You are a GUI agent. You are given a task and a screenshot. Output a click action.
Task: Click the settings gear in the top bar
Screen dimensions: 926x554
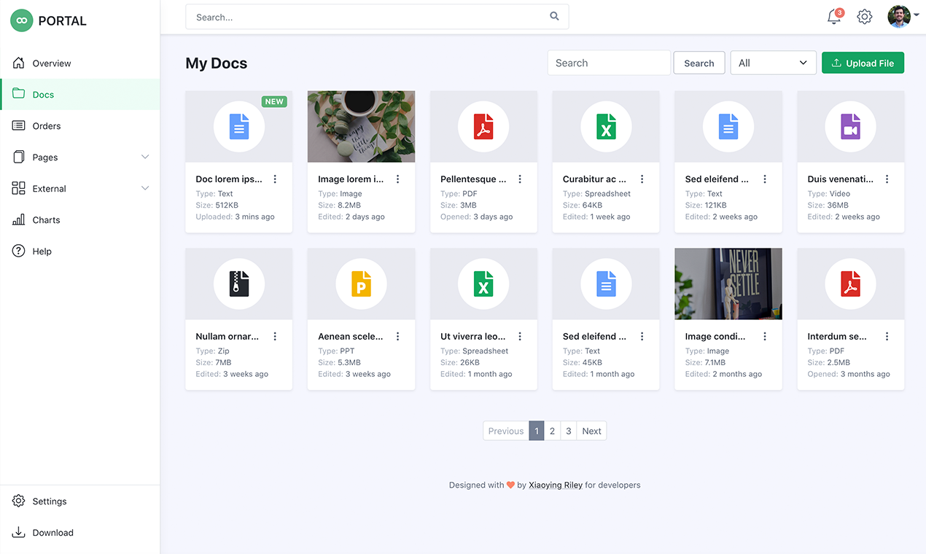[x=865, y=16]
